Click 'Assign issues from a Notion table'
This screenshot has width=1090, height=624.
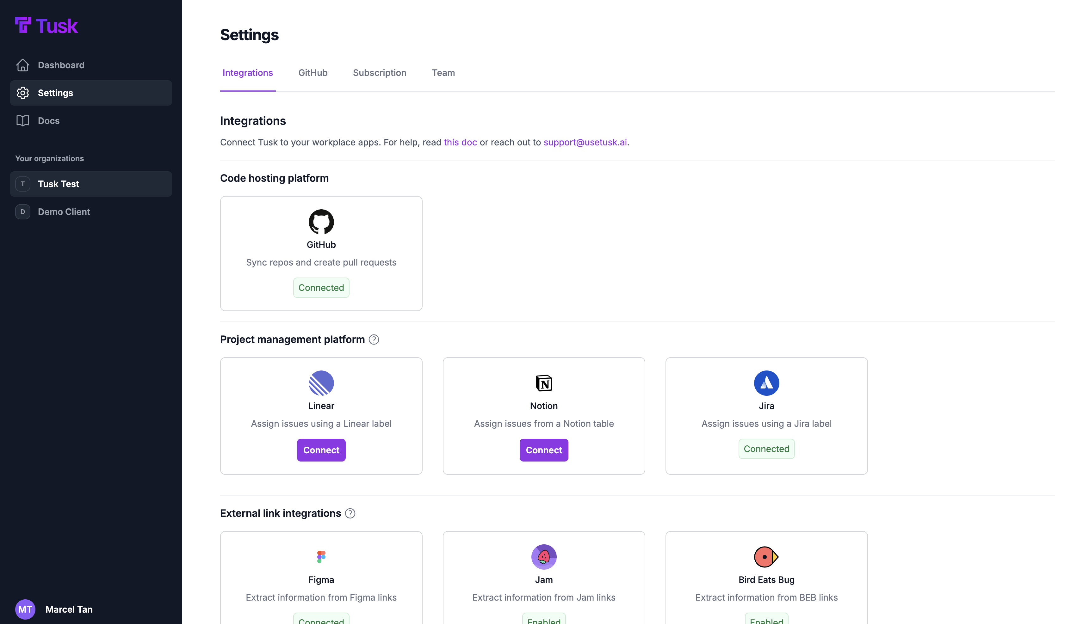point(544,424)
